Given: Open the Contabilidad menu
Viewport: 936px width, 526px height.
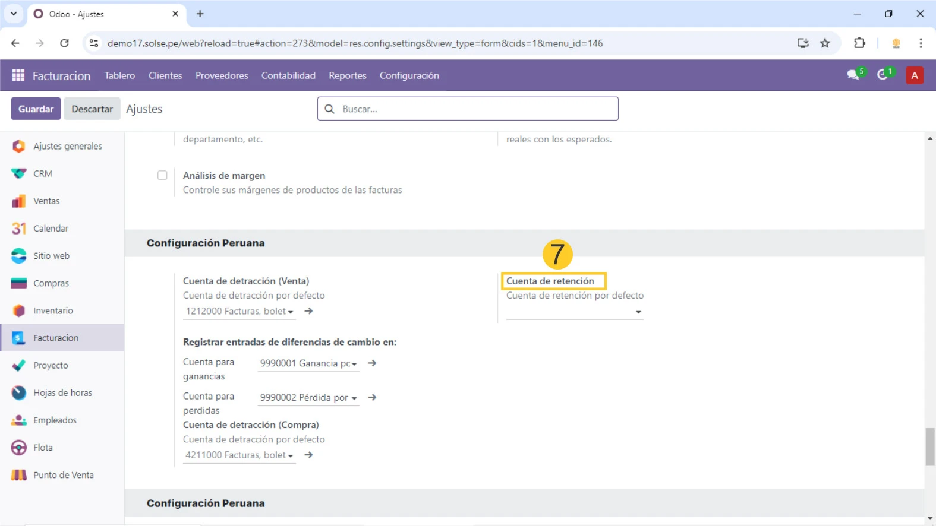Looking at the screenshot, I should click(288, 75).
